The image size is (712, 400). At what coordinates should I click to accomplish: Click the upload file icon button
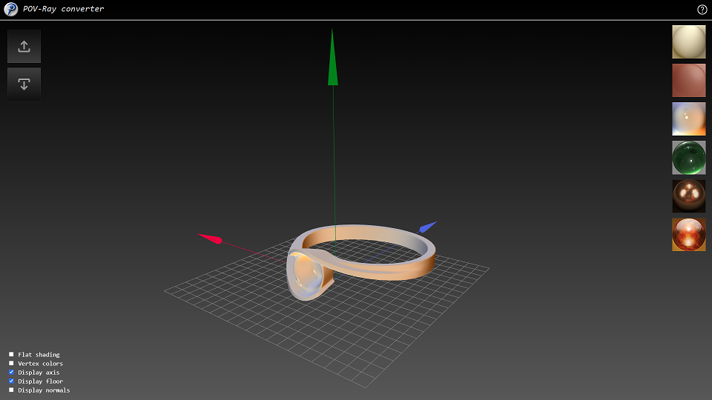[24, 47]
